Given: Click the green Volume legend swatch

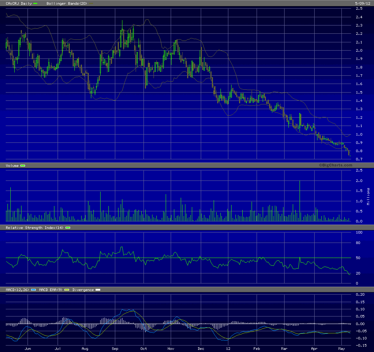Looking at the screenshot, I should coord(23,165).
